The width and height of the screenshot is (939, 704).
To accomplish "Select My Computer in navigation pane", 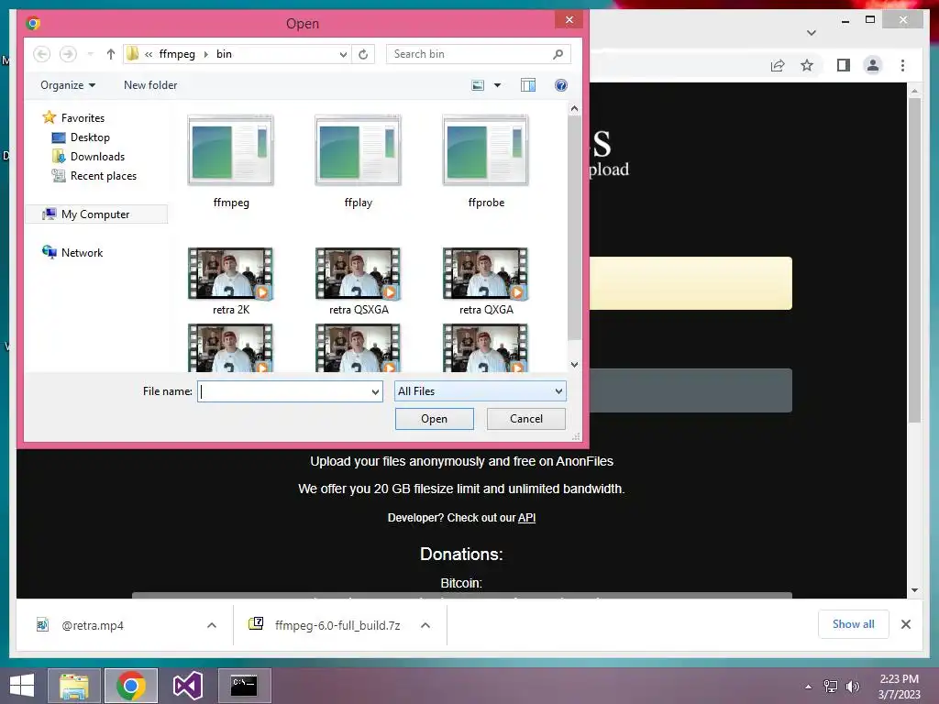I will (96, 214).
